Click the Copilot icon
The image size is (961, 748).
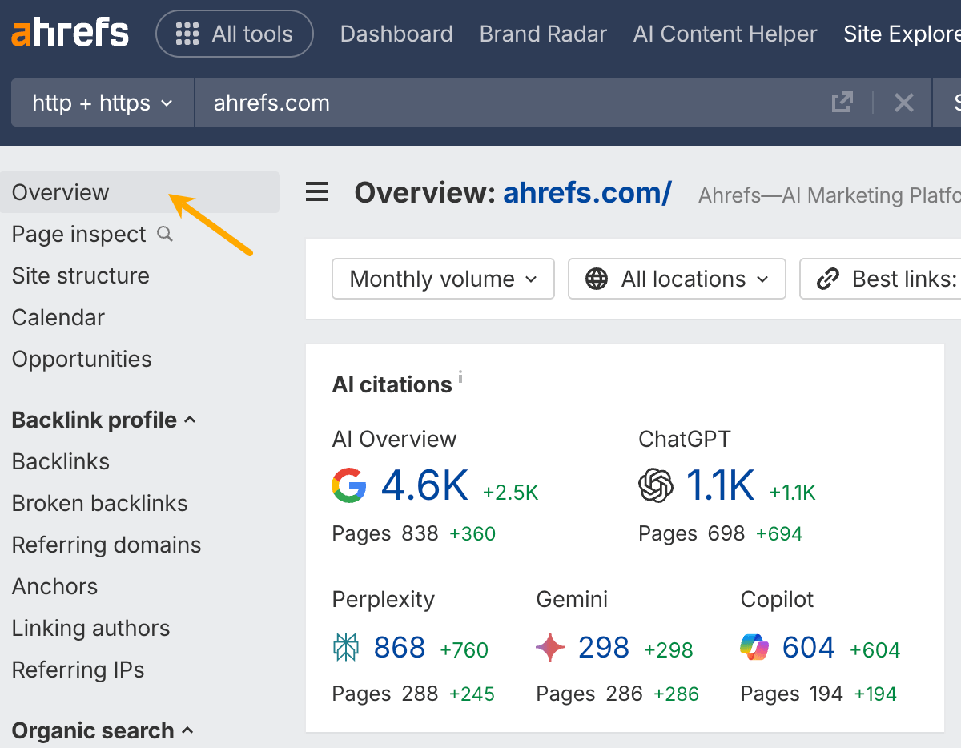(754, 646)
